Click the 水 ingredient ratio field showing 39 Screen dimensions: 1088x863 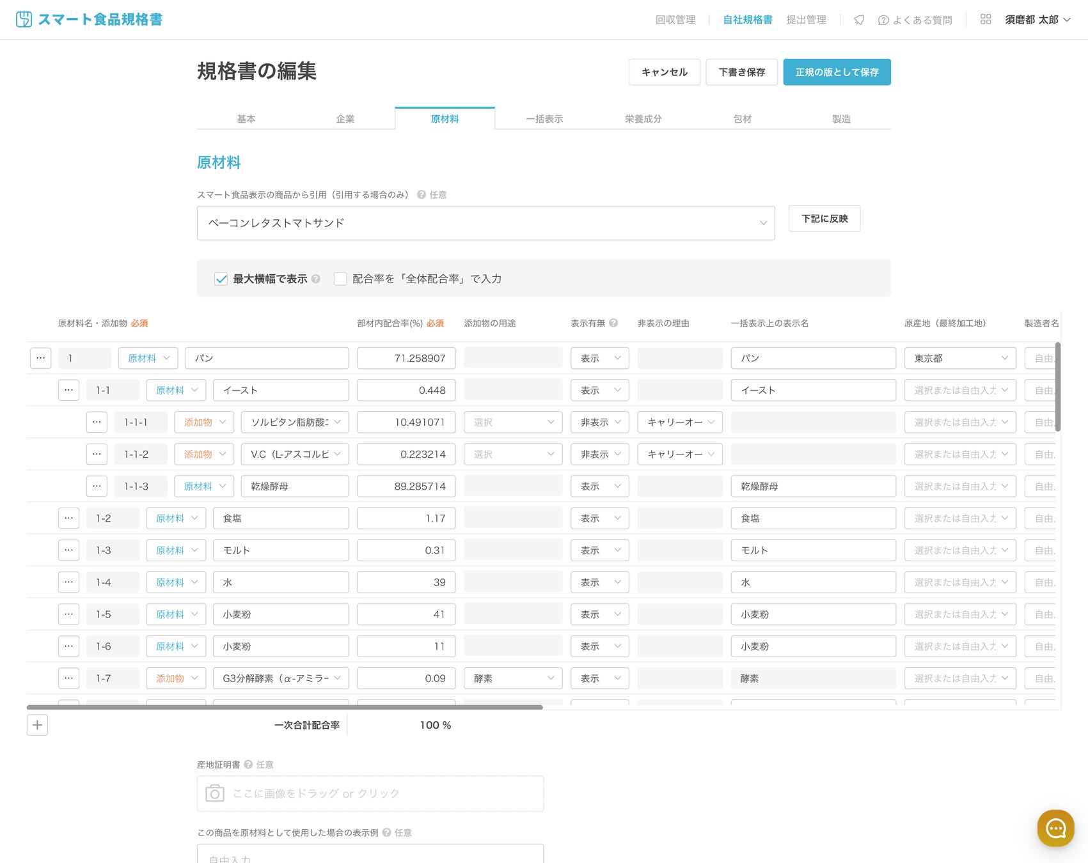406,582
